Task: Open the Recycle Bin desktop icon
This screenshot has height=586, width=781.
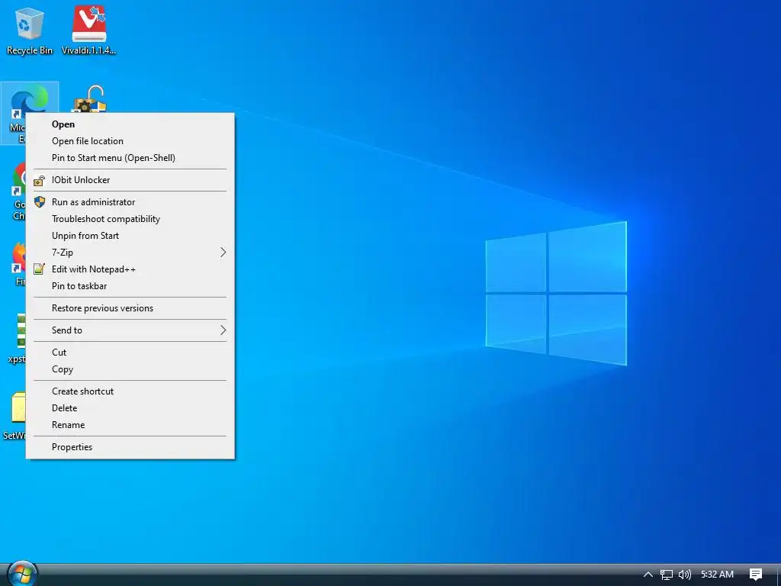Action: [x=30, y=31]
